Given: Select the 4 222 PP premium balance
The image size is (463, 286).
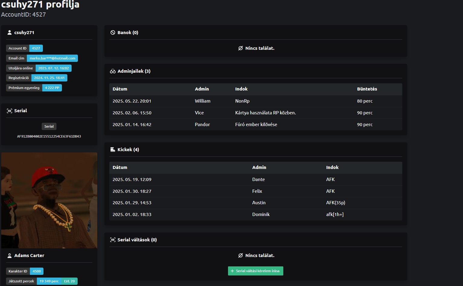Looking at the screenshot, I should 52,88.
